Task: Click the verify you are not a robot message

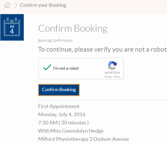Action: click(x=102, y=49)
